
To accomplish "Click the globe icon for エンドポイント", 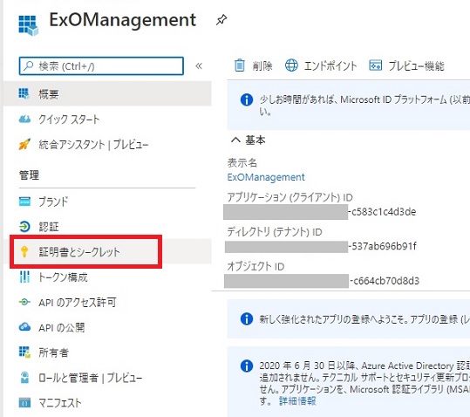I will click(x=291, y=65).
